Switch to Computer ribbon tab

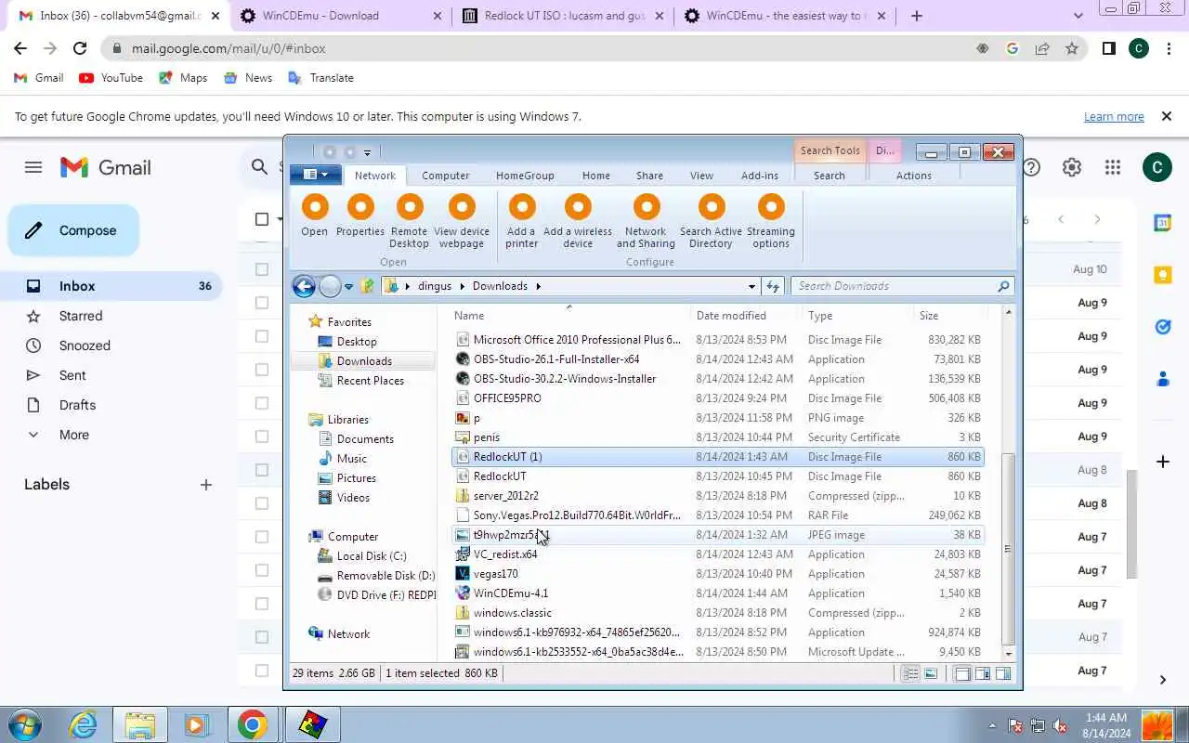click(x=446, y=176)
